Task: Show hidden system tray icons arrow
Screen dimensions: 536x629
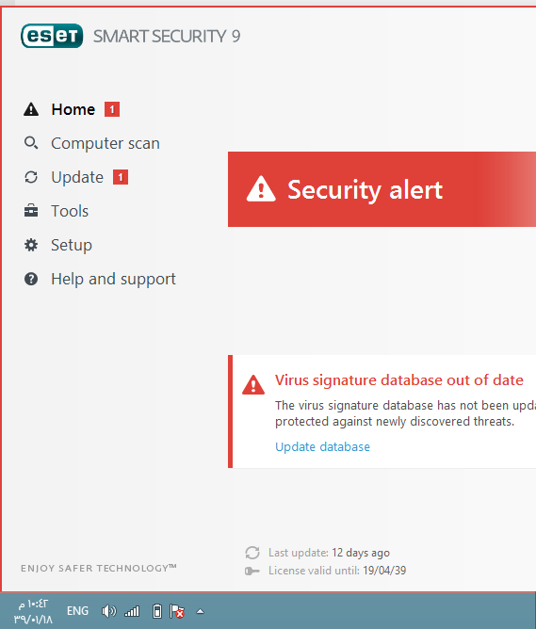Action: pyautogui.click(x=200, y=612)
